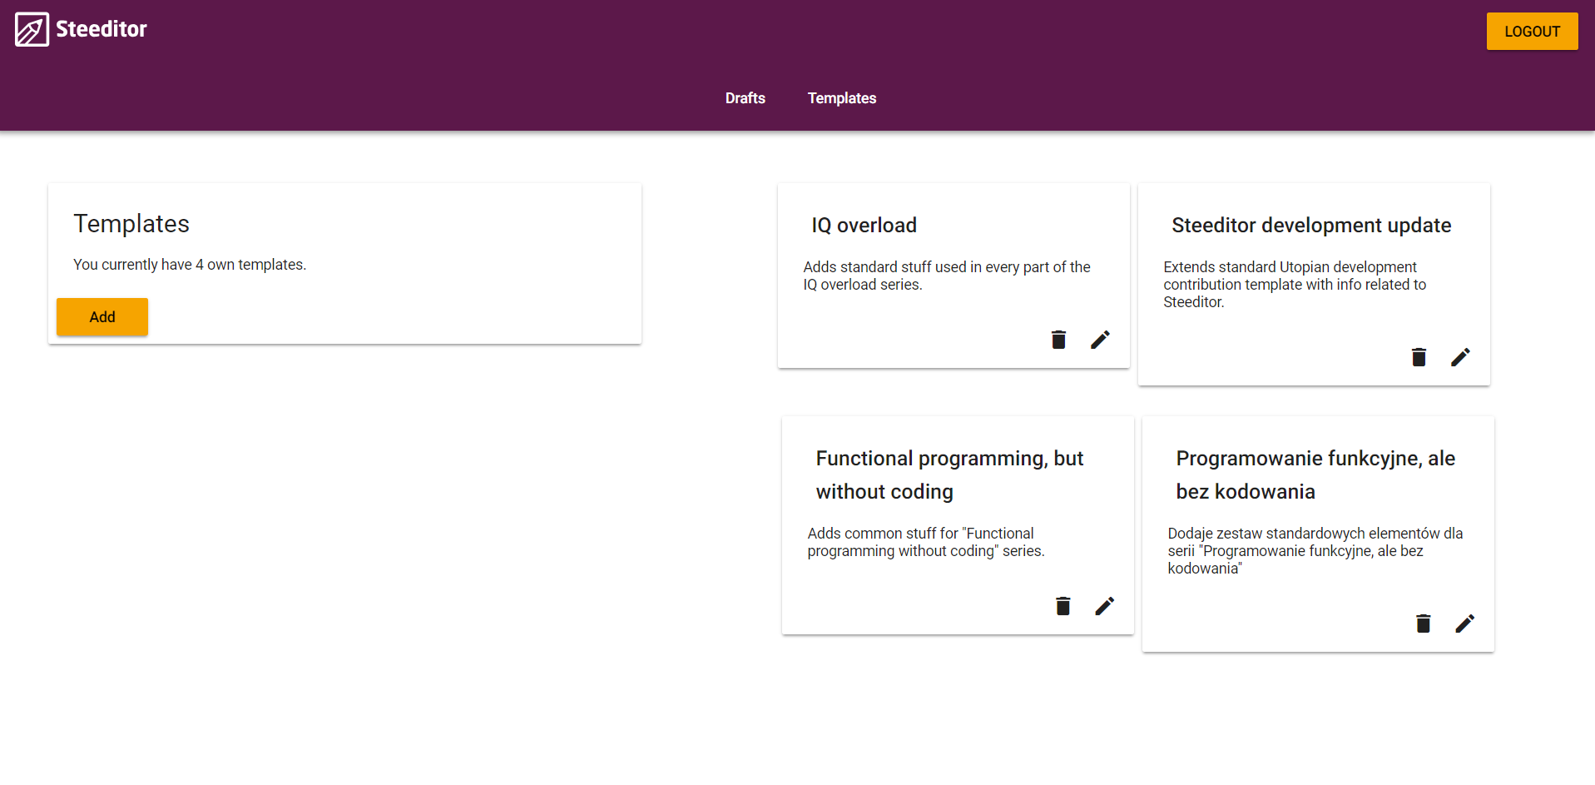Edit the Functional programming, but without coding template
This screenshot has width=1595, height=785.
1104,606
